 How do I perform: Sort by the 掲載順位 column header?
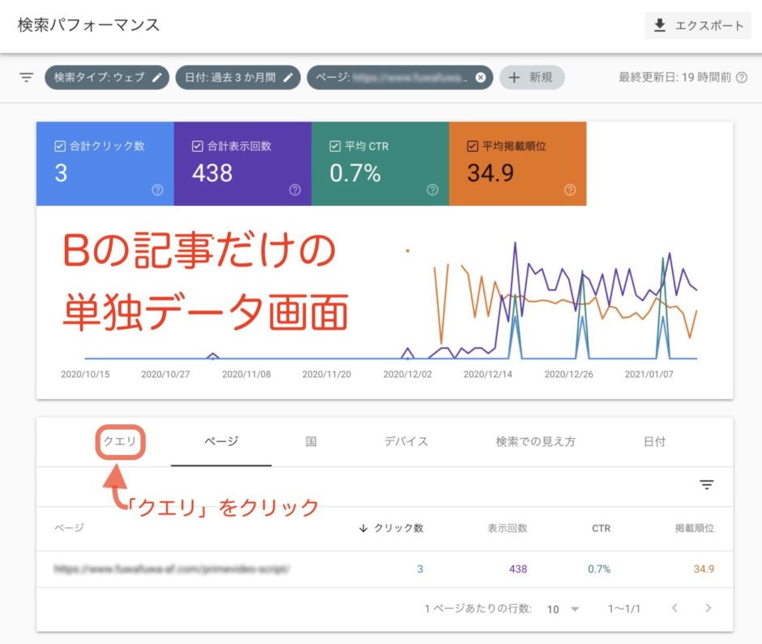coord(695,528)
